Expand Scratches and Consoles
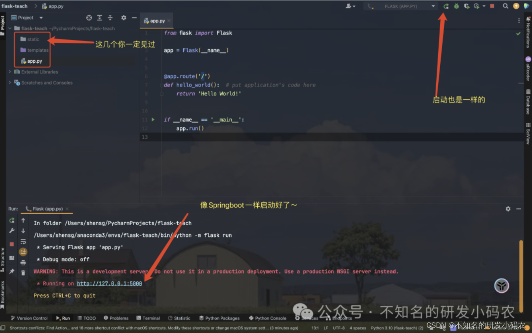Viewport: 532px width, 333px height. (x=9, y=82)
